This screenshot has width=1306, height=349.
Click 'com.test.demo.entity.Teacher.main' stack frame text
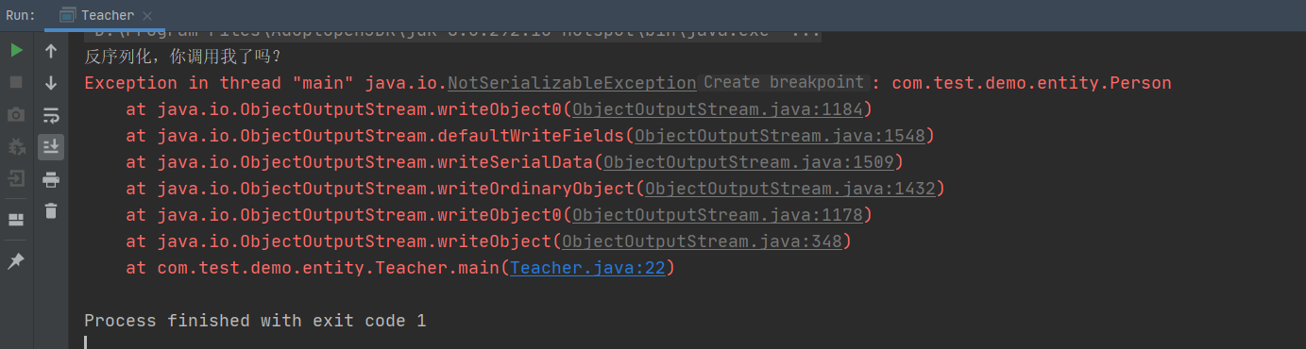tap(328, 268)
